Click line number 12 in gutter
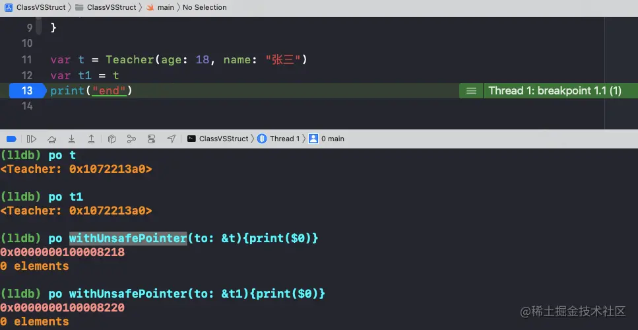This screenshot has height=330, width=638. click(26, 75)
